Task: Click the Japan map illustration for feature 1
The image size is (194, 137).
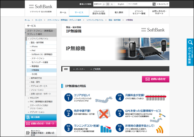Action: (104, 99)
